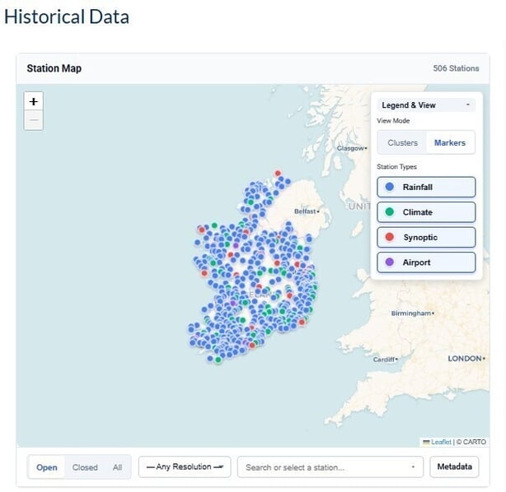
Task: Show All stations
Action: point(118,467)
